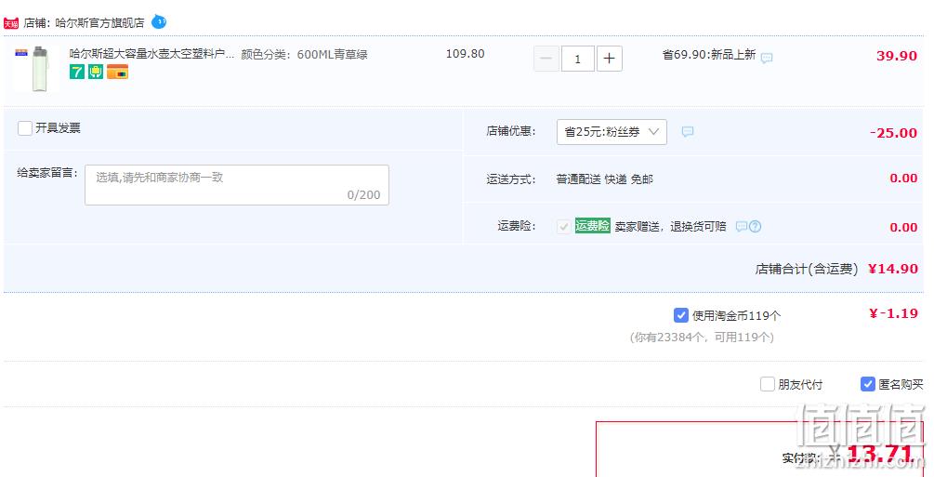Viewport: 934px width, 477px height.
Task: Click the comment icon next to 新品上新
Action: point(768,58)
